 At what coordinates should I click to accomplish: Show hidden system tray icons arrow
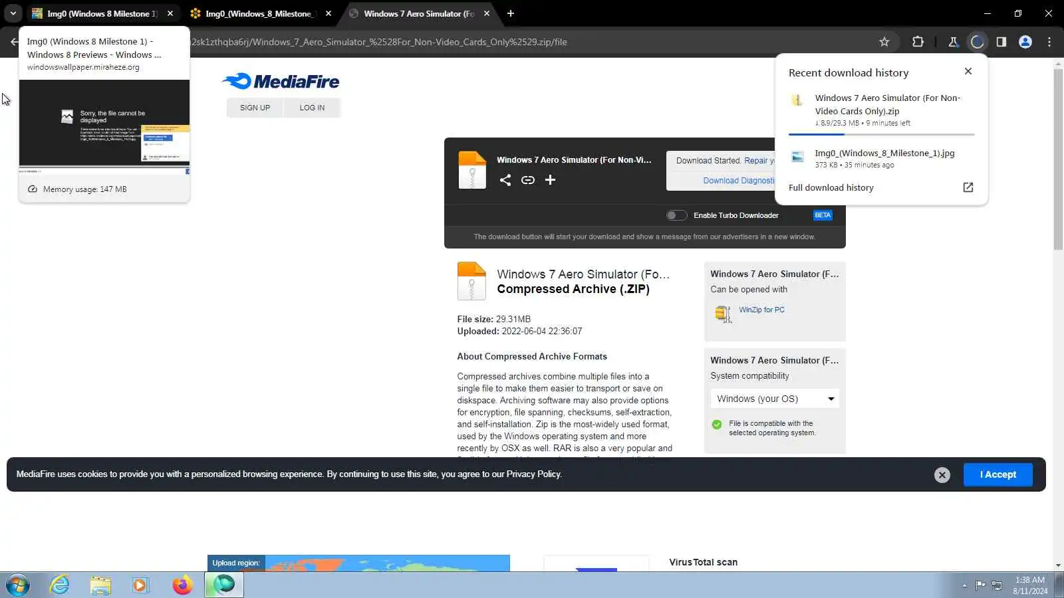point(964,585)
